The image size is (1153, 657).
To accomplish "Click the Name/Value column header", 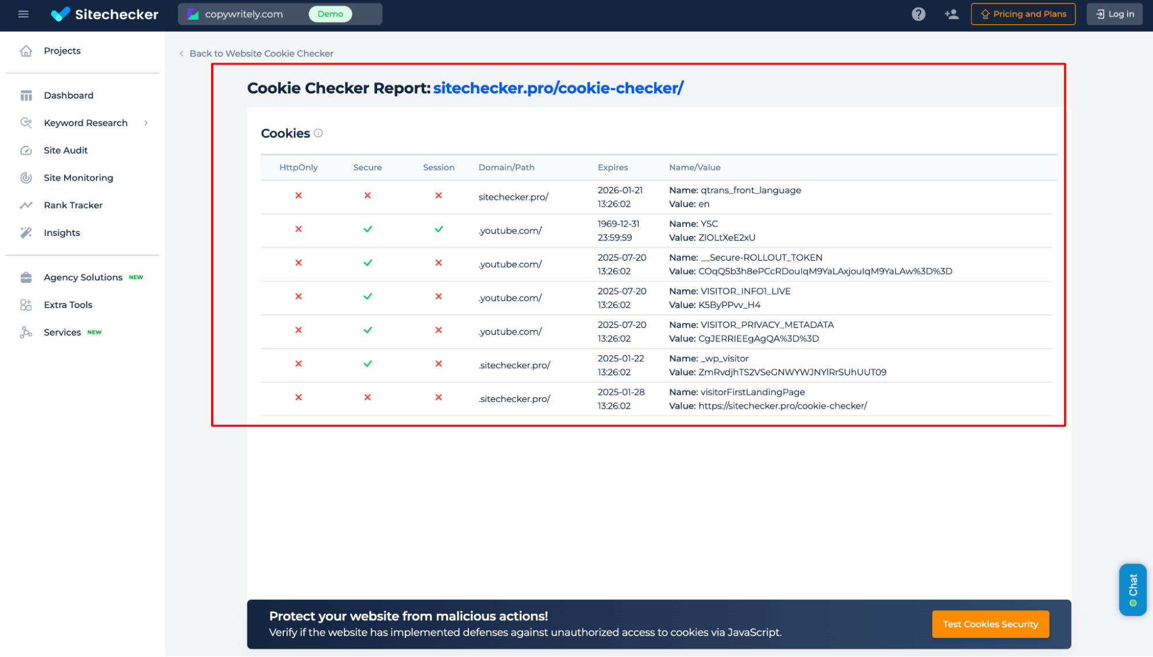I will (694, 167).
